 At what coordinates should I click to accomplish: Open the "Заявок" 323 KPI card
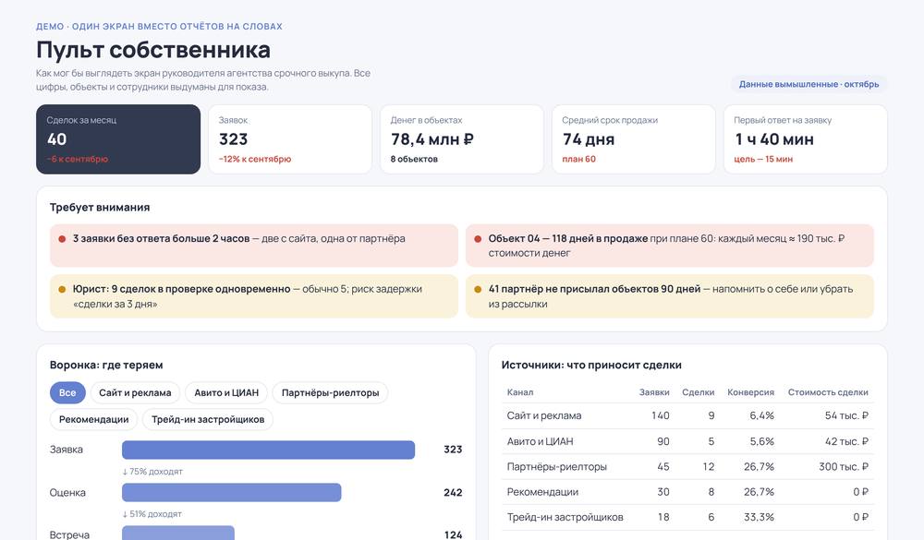(x=290, y=139)
